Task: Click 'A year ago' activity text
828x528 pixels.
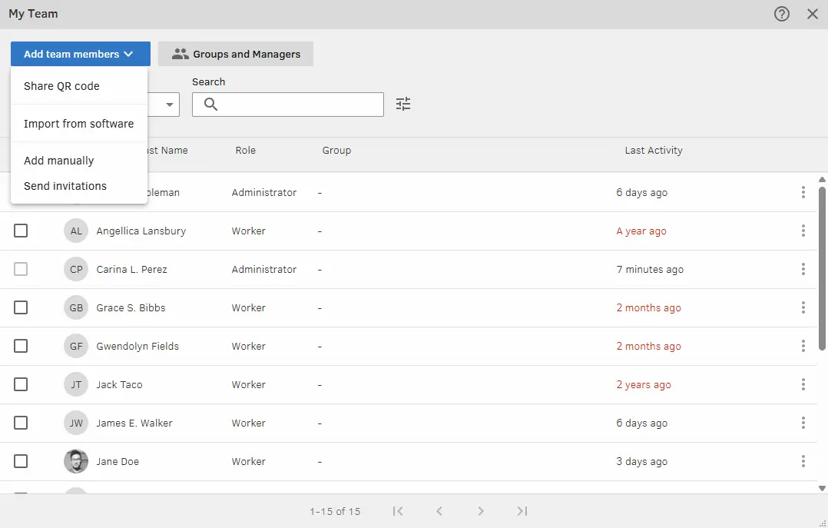Action: [x=641, y=231]
